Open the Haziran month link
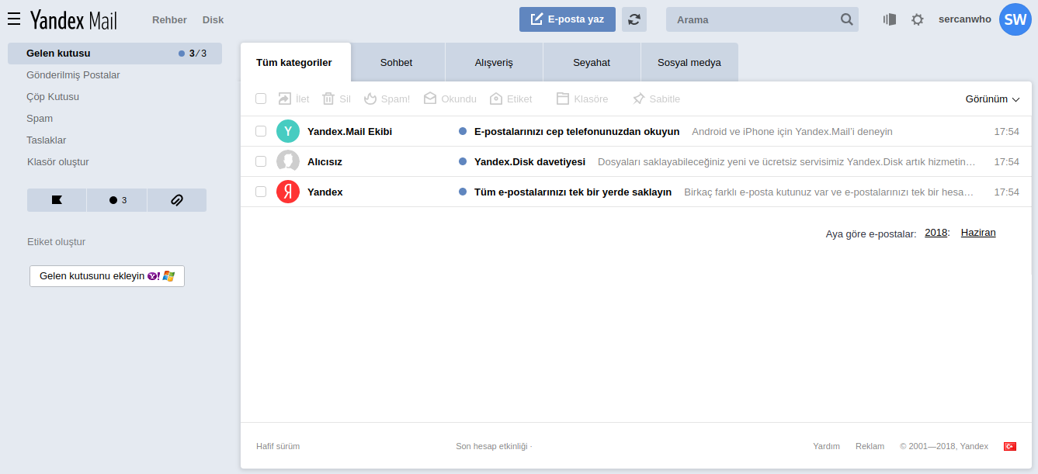The image size is (1038, 474). pyautogui.click(x=978, y=233)
